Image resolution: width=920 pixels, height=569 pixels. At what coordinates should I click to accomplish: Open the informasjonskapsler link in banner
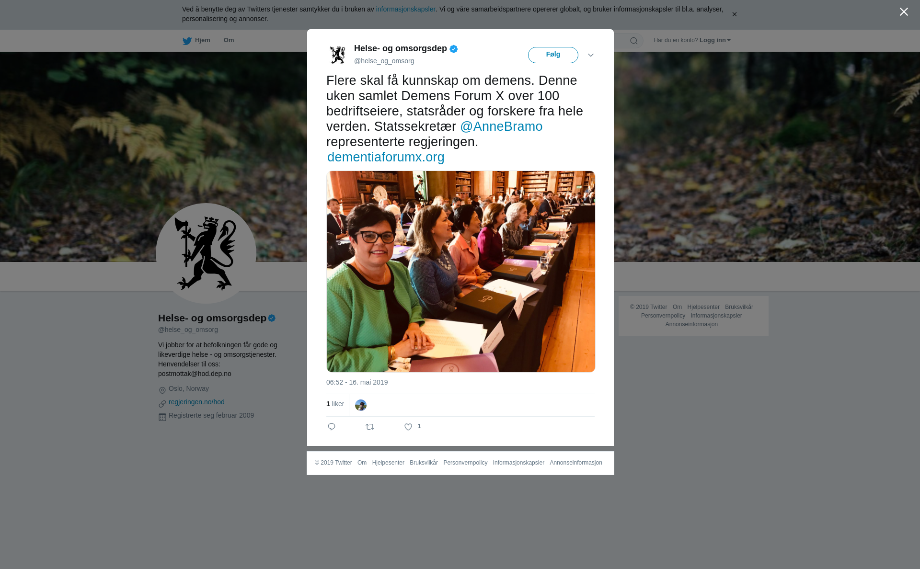405,9
